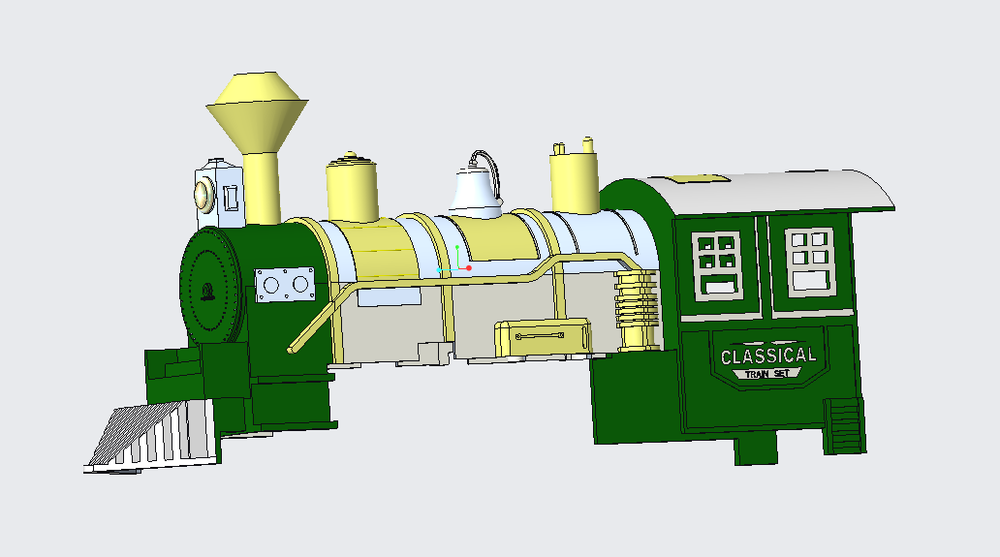Select the left cab window frame
This screenshot has width=1000, height=557.
point(718,264)
